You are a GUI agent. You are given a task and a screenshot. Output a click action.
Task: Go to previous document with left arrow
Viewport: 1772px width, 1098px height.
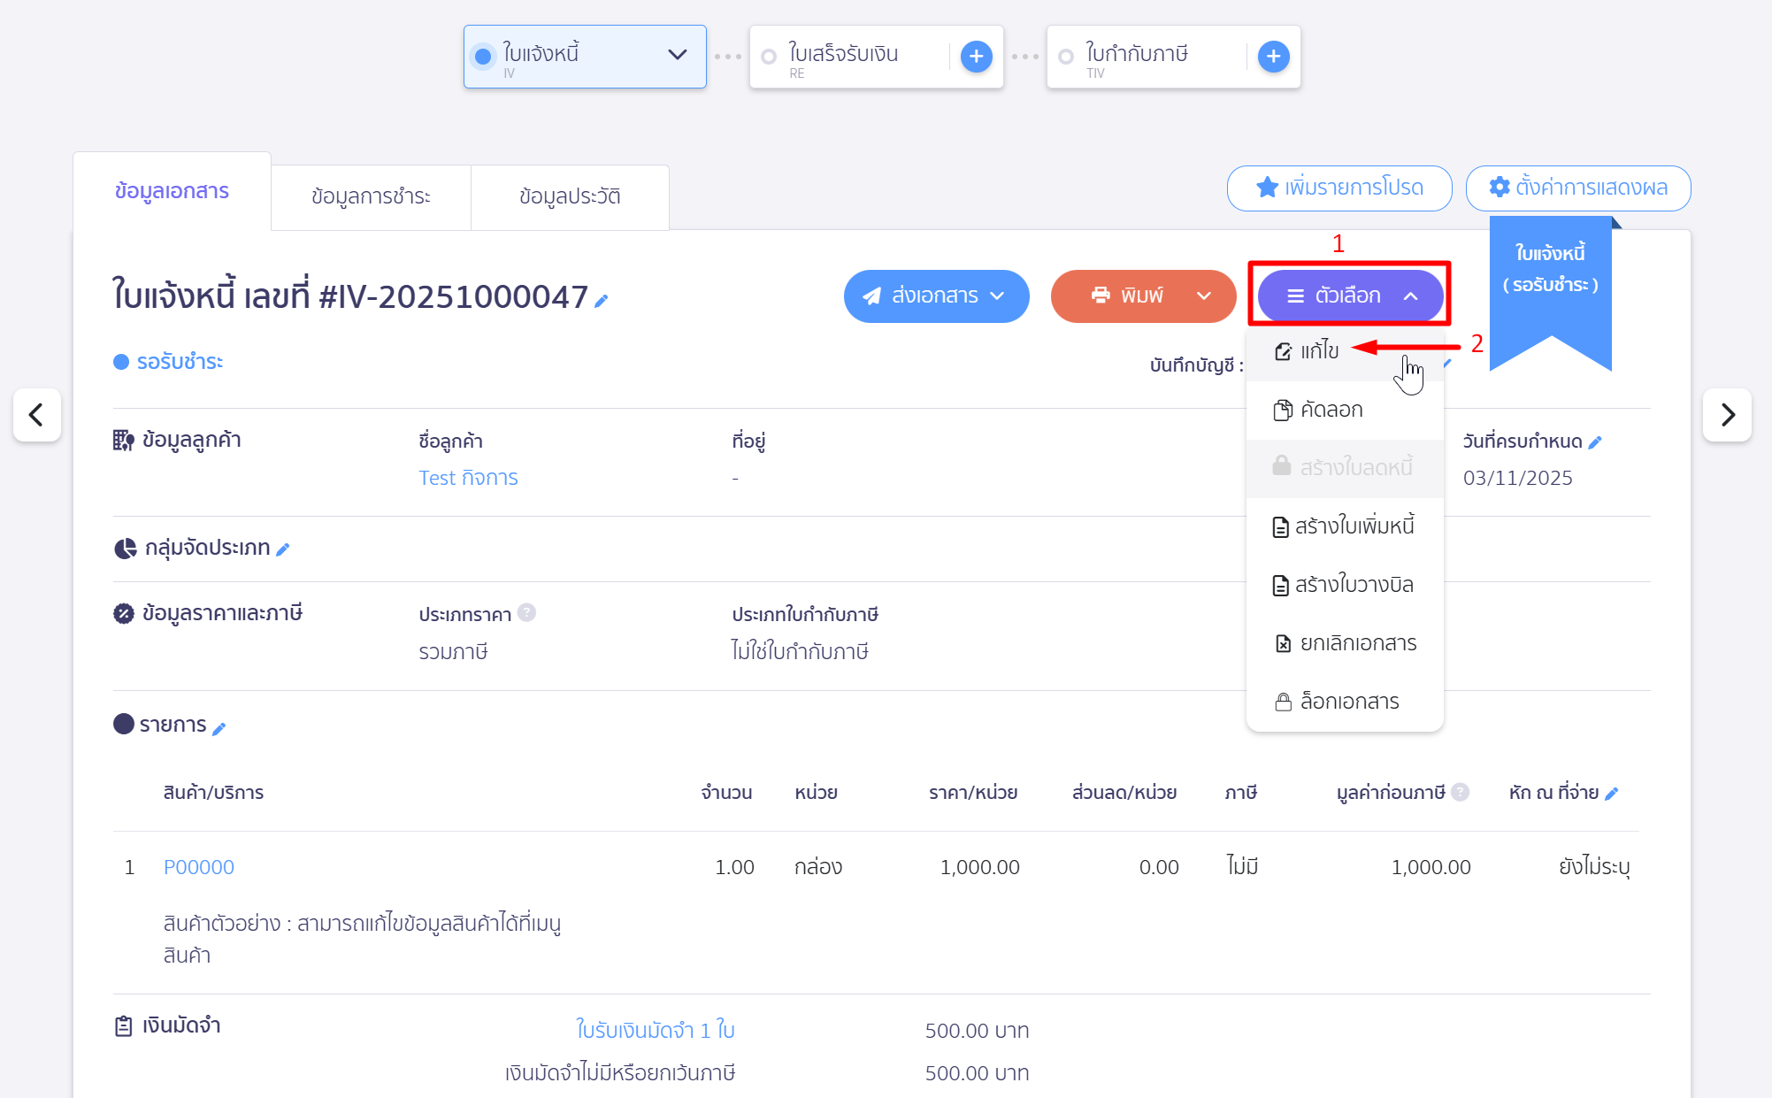pos(36,414)
